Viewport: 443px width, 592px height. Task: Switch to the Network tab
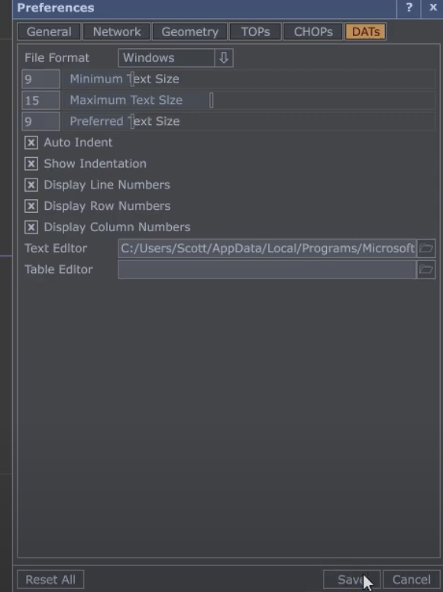click(x=117, y=32)
